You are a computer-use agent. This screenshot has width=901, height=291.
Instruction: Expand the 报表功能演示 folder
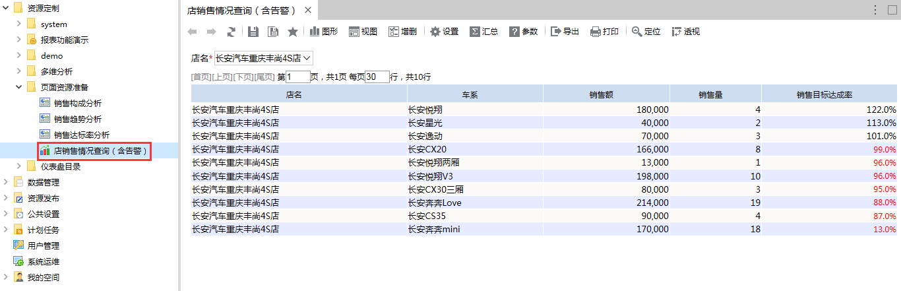(x=18, y=40)
